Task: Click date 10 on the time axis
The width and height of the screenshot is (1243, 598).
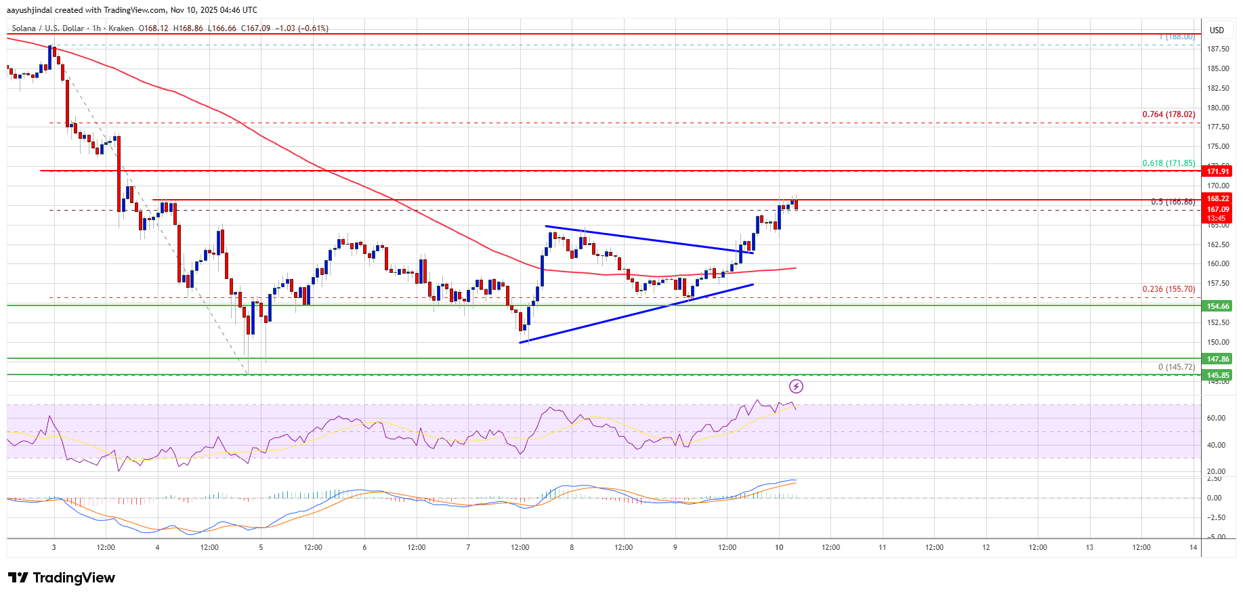Action: point(779,547)
